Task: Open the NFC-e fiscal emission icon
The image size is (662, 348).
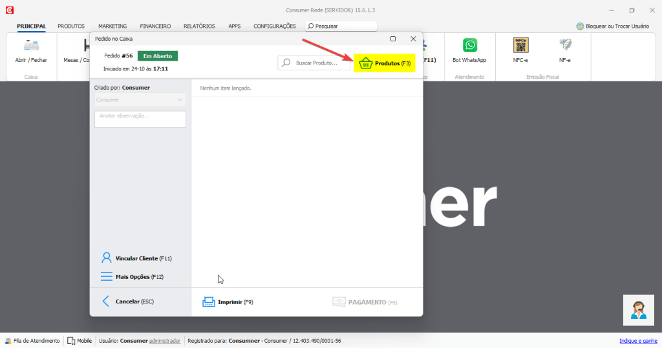Action: (x=520, y=46)
